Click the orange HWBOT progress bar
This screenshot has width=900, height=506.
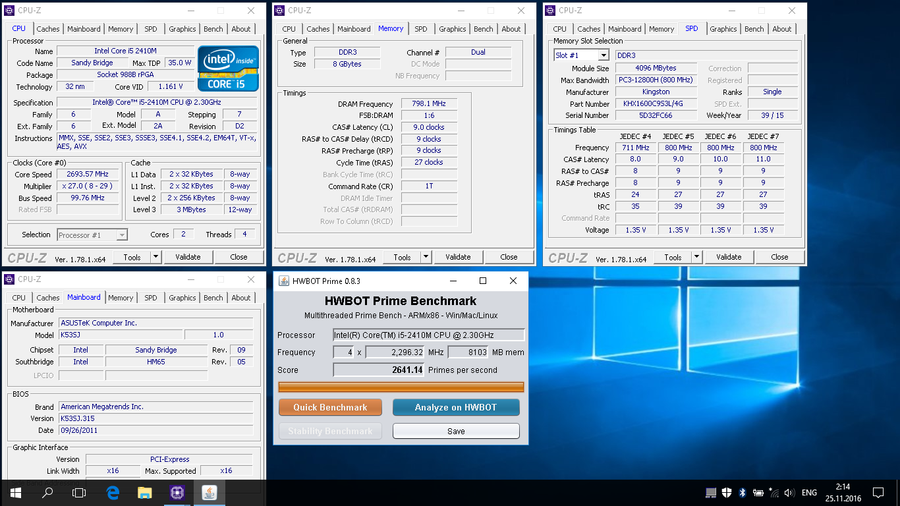tap(401, 387)
